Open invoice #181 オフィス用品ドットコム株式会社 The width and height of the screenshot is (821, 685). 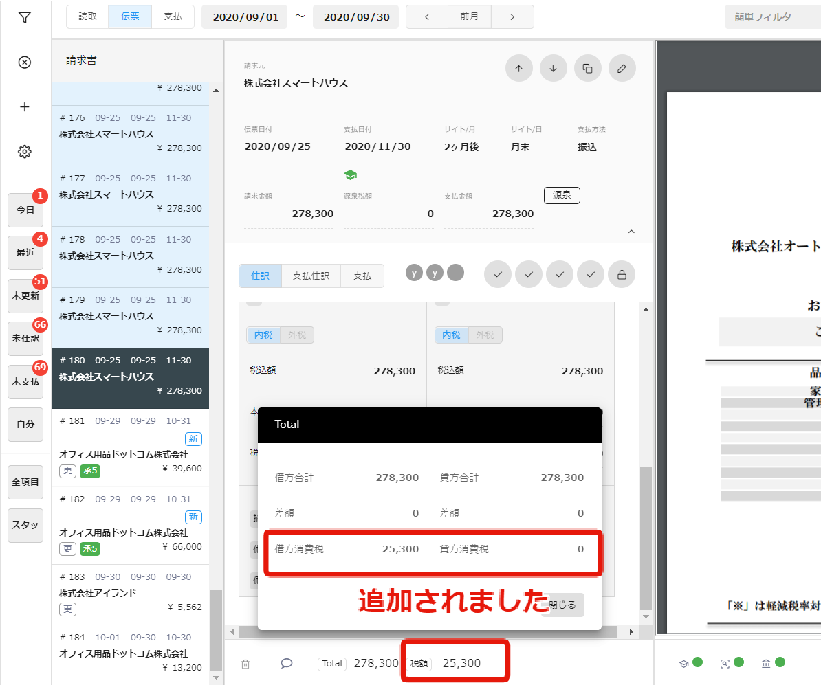131,447
